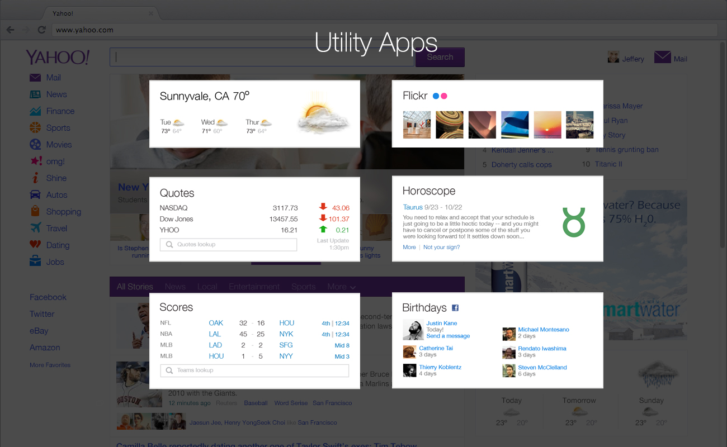This screenshot has width=727, height=447.
Task: Open Steven McClelland's birthday link
Action: point(542,368)
